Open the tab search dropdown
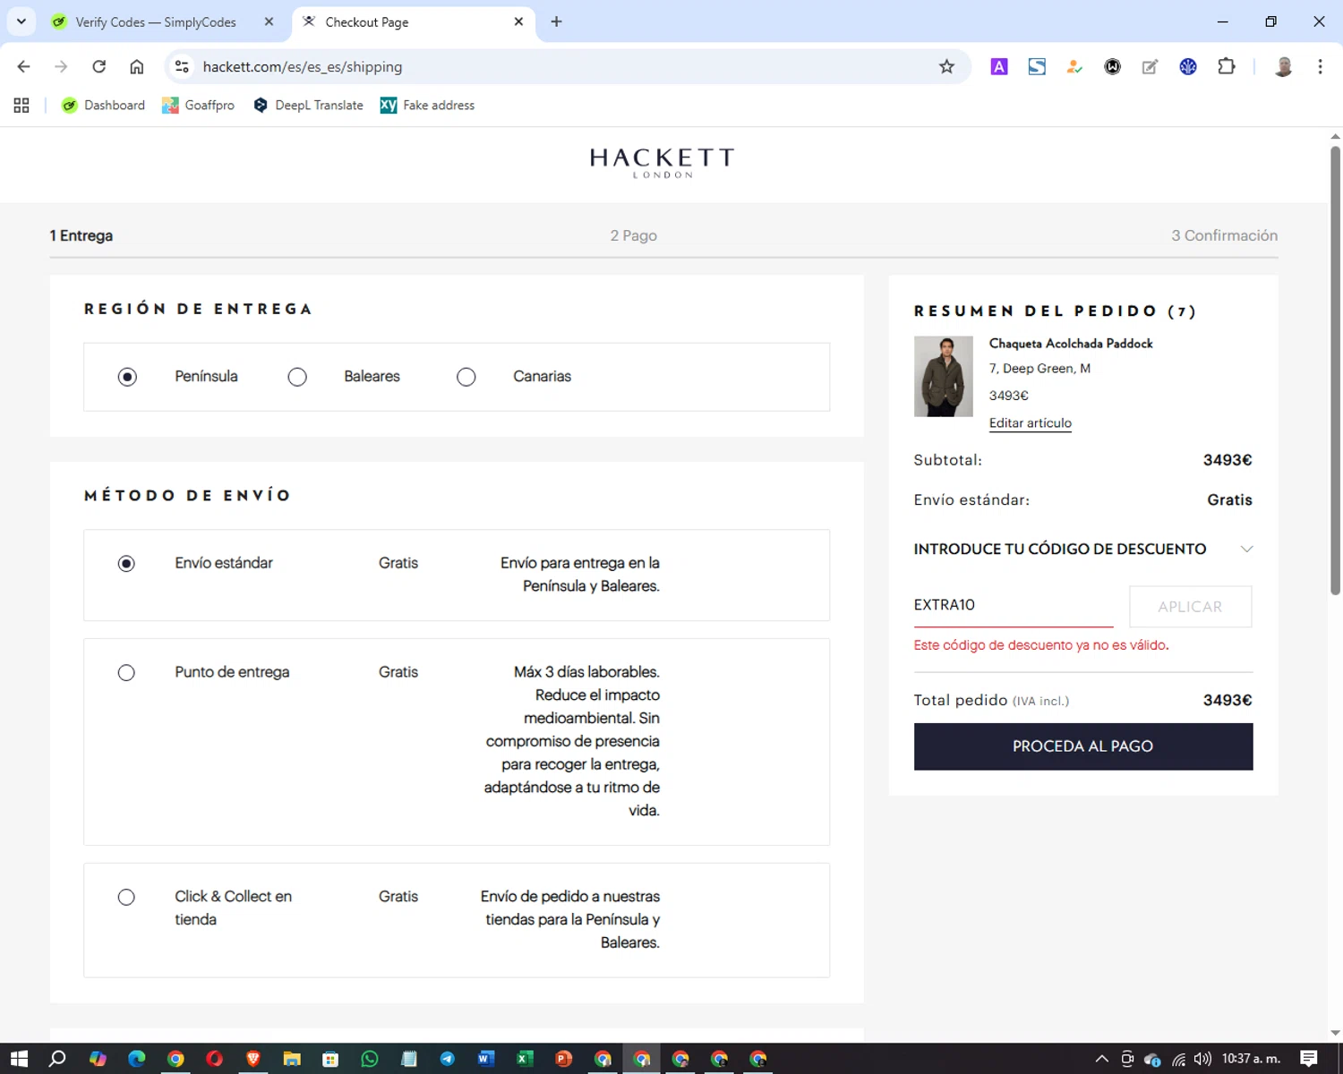 (21, 21)
